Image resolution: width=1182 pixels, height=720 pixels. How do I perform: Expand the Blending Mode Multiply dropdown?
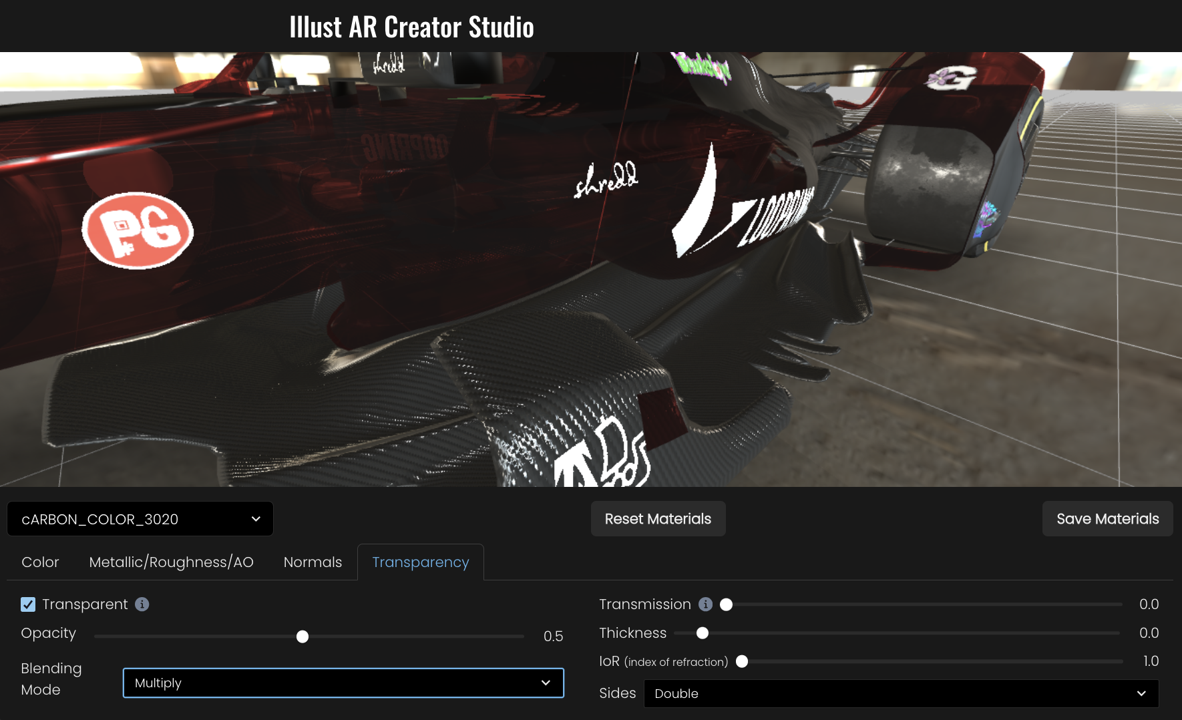[x=343, y=683]
